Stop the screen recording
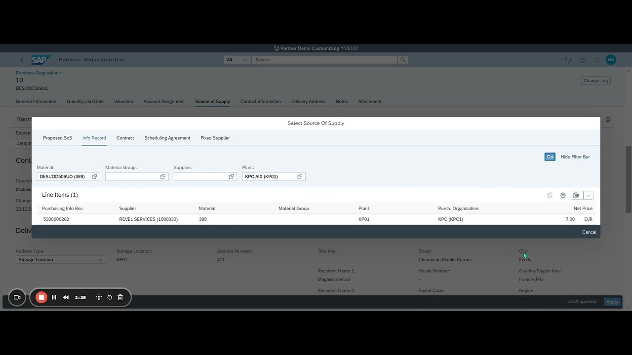 pos(41,297)
